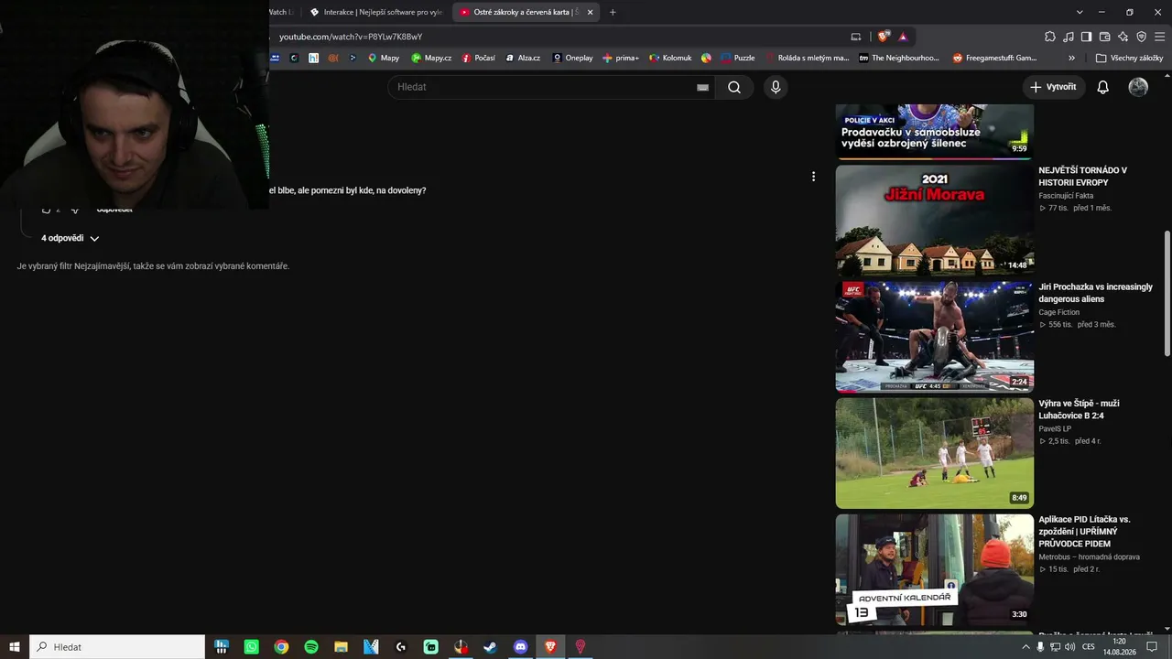This screenshot has width=1172, height=659.
Task: Open NEJVĚTŠÍ TORNÁDO V HISTORII EVROPY video title
Action: tap(1082, 176)
